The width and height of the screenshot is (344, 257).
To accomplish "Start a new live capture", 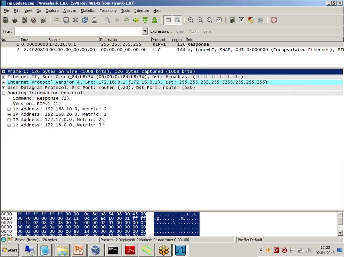I will point(24,20).
